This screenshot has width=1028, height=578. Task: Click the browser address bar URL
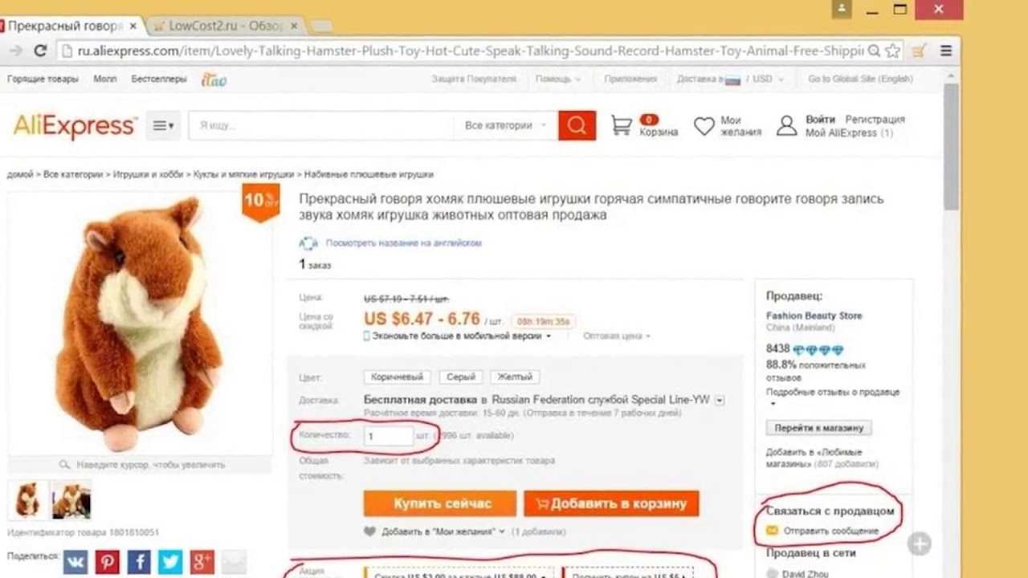coord(470,51)
